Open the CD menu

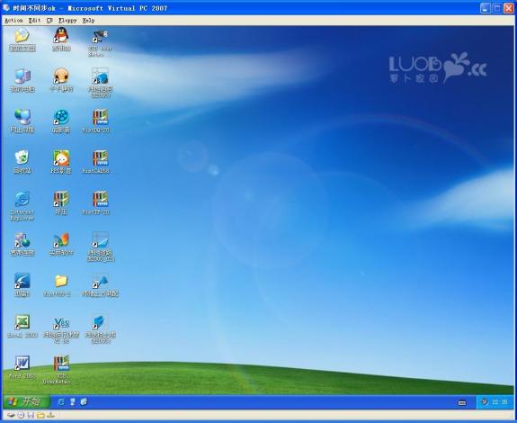tap(49, 21)
